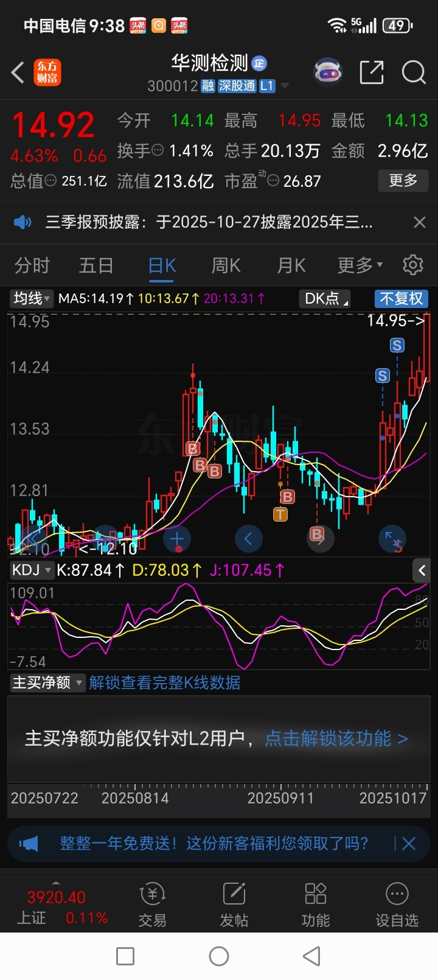
Task: Switch to 月K tab
Action: click(x=291, y=265)
